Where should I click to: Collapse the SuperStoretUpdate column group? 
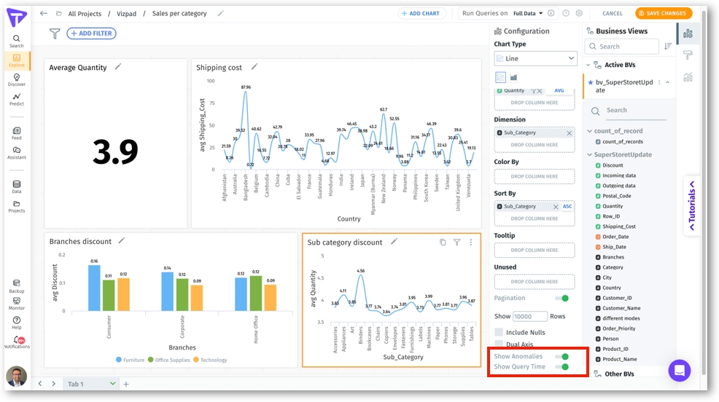coord(590,154)
